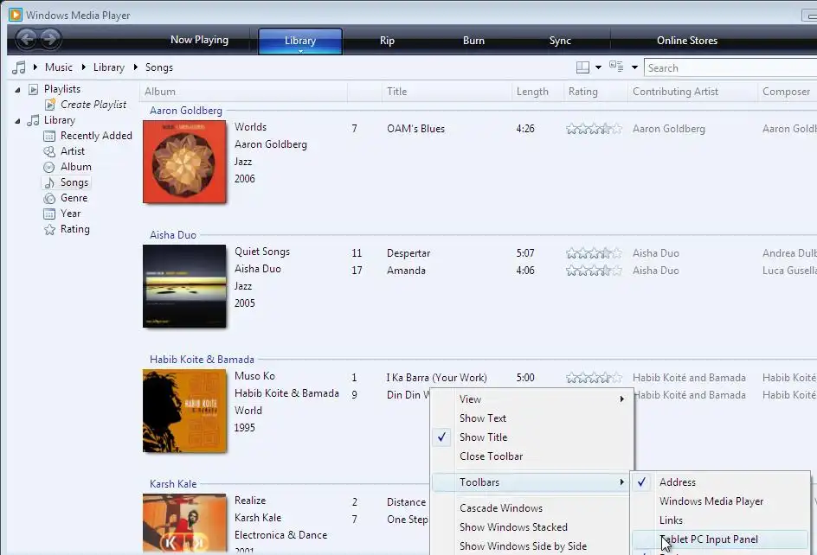Open the View options dropdown arrow
Screen dimensions: 817x555
(634, 67)
